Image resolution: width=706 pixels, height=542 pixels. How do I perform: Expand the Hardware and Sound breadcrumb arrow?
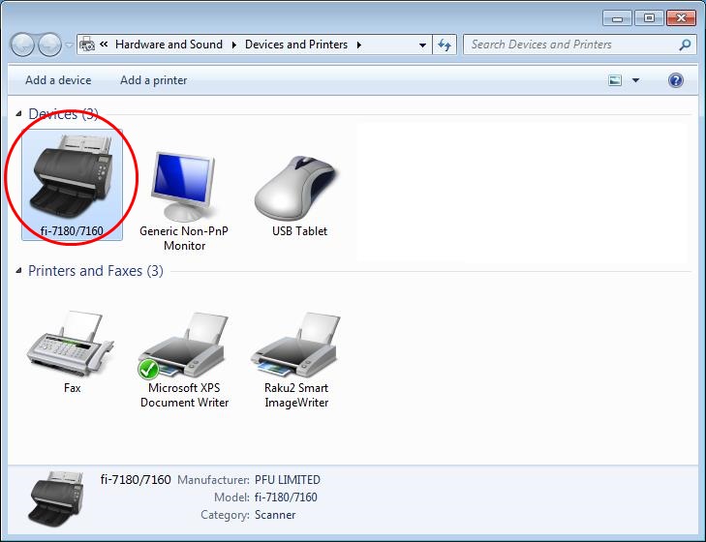(x=234, y=45)
